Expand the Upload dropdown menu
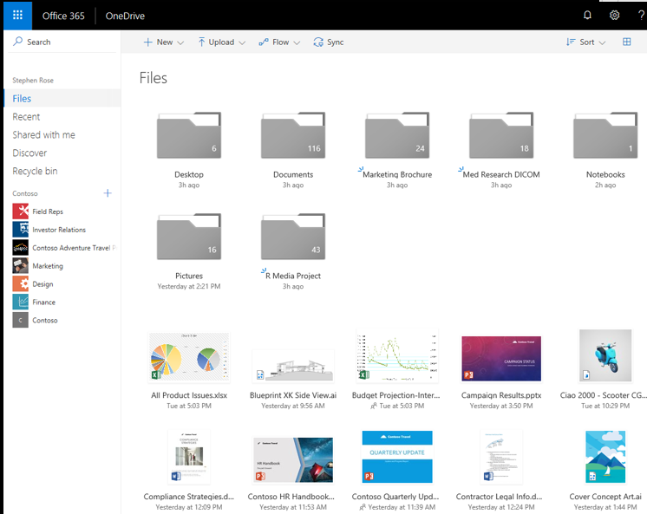Viewport: 647px width, 514px height. [221, 42]
